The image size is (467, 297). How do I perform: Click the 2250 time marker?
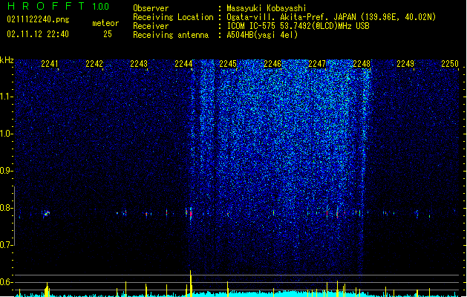(x=450, y=64)
